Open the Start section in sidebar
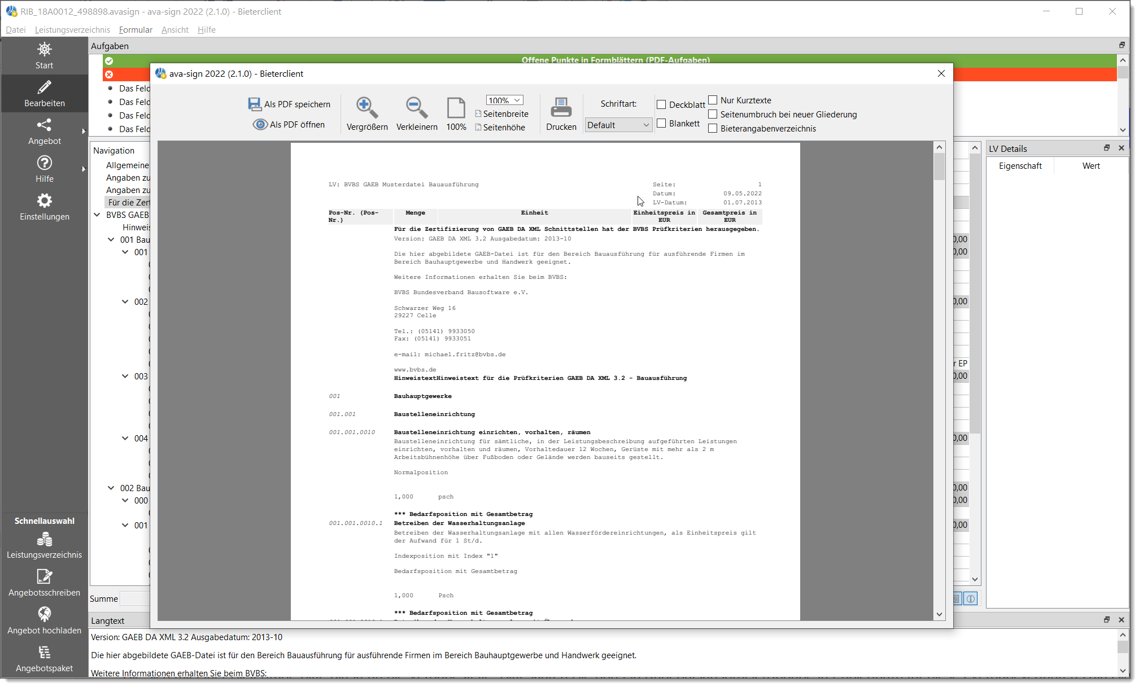The width and height of the screenshot is (1139, 687). 44,56
